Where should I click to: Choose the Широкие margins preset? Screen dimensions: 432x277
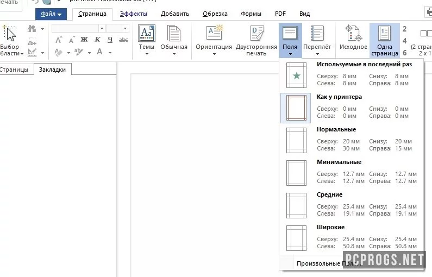[352, 238]
